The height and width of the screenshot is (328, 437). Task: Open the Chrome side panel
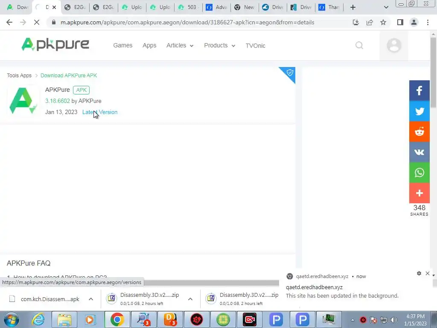point(400,22)
